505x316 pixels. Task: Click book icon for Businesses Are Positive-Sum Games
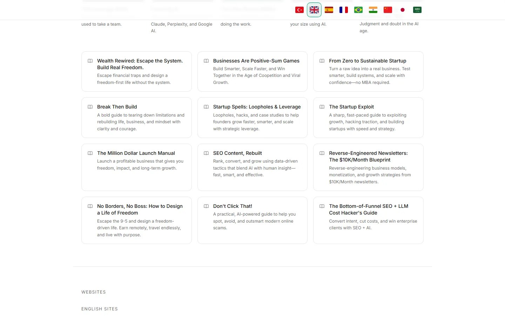click(x=206, y=61)
